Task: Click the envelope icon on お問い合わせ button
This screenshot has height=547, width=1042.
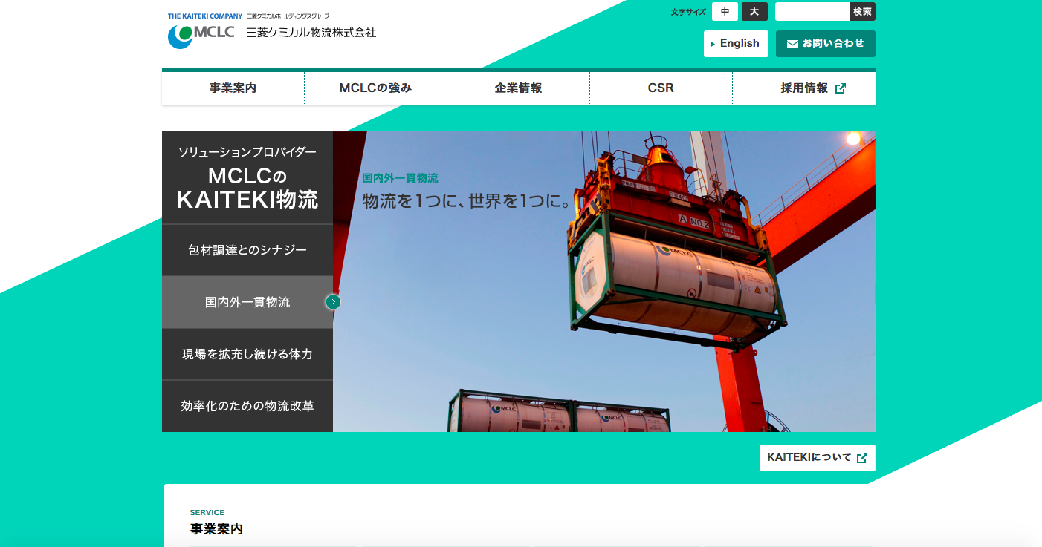Action: (792, 44)
